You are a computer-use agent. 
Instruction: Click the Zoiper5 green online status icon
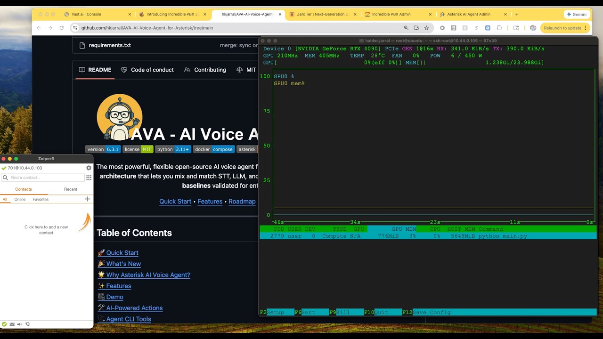[x=4, y=324]
